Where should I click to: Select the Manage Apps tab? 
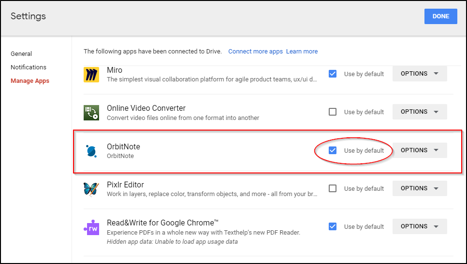click(x=30, y=81)
